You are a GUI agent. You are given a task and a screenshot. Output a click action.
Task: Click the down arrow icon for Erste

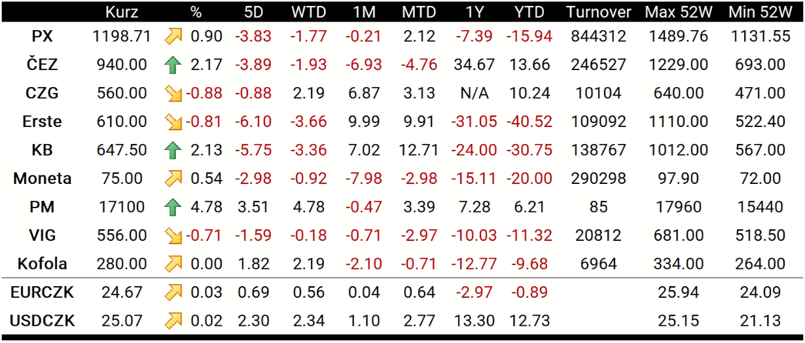pos(173,122)
